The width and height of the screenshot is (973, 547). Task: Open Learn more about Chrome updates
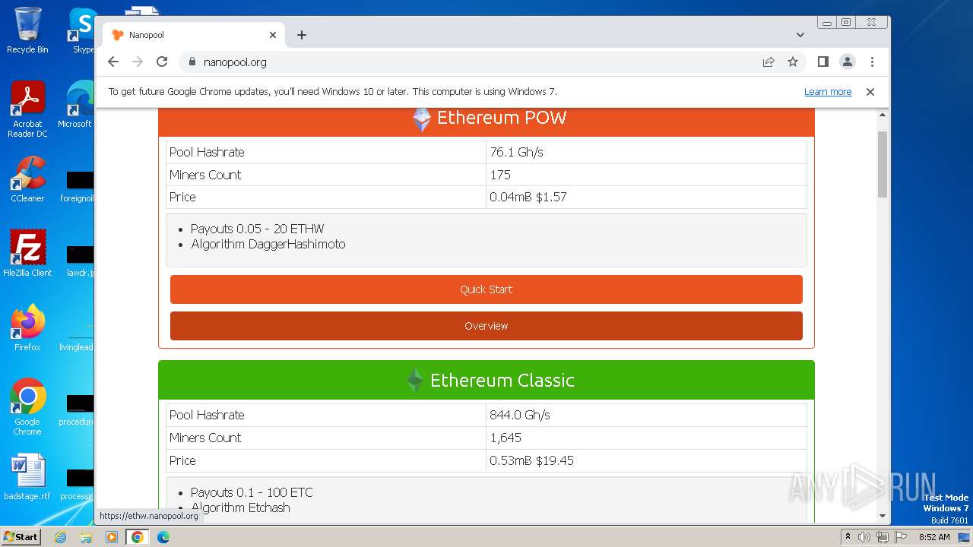pyautogui.click(x=828, y=92)
